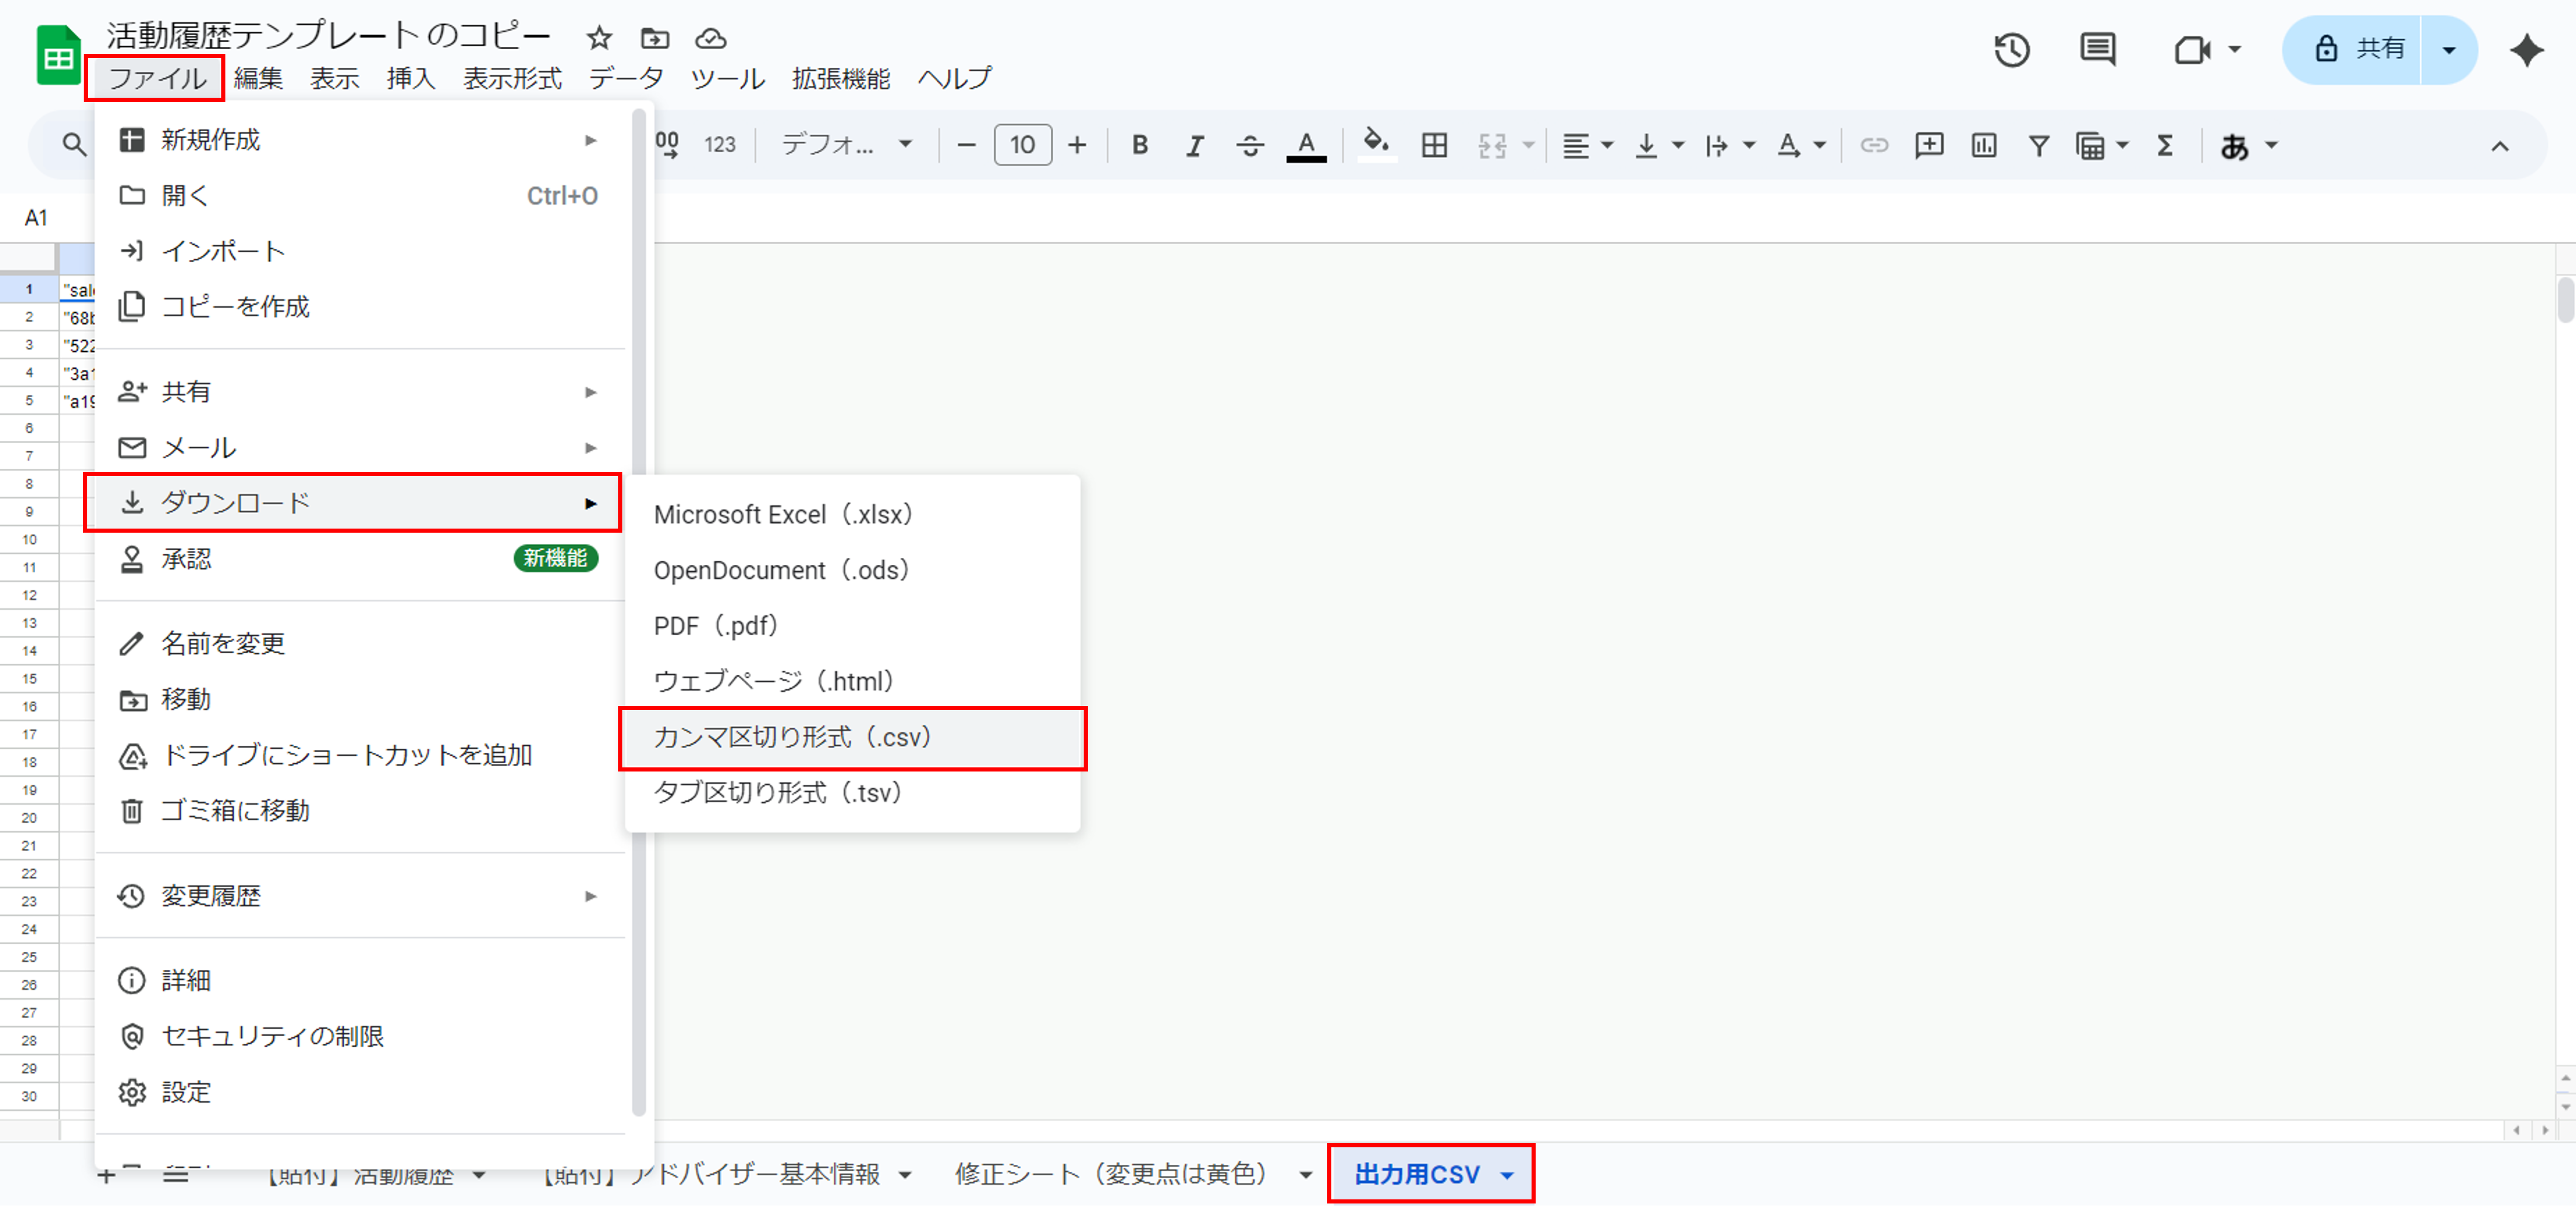Open version history via clock icon
The image size is (2576, 1207).
(2012, 48)
